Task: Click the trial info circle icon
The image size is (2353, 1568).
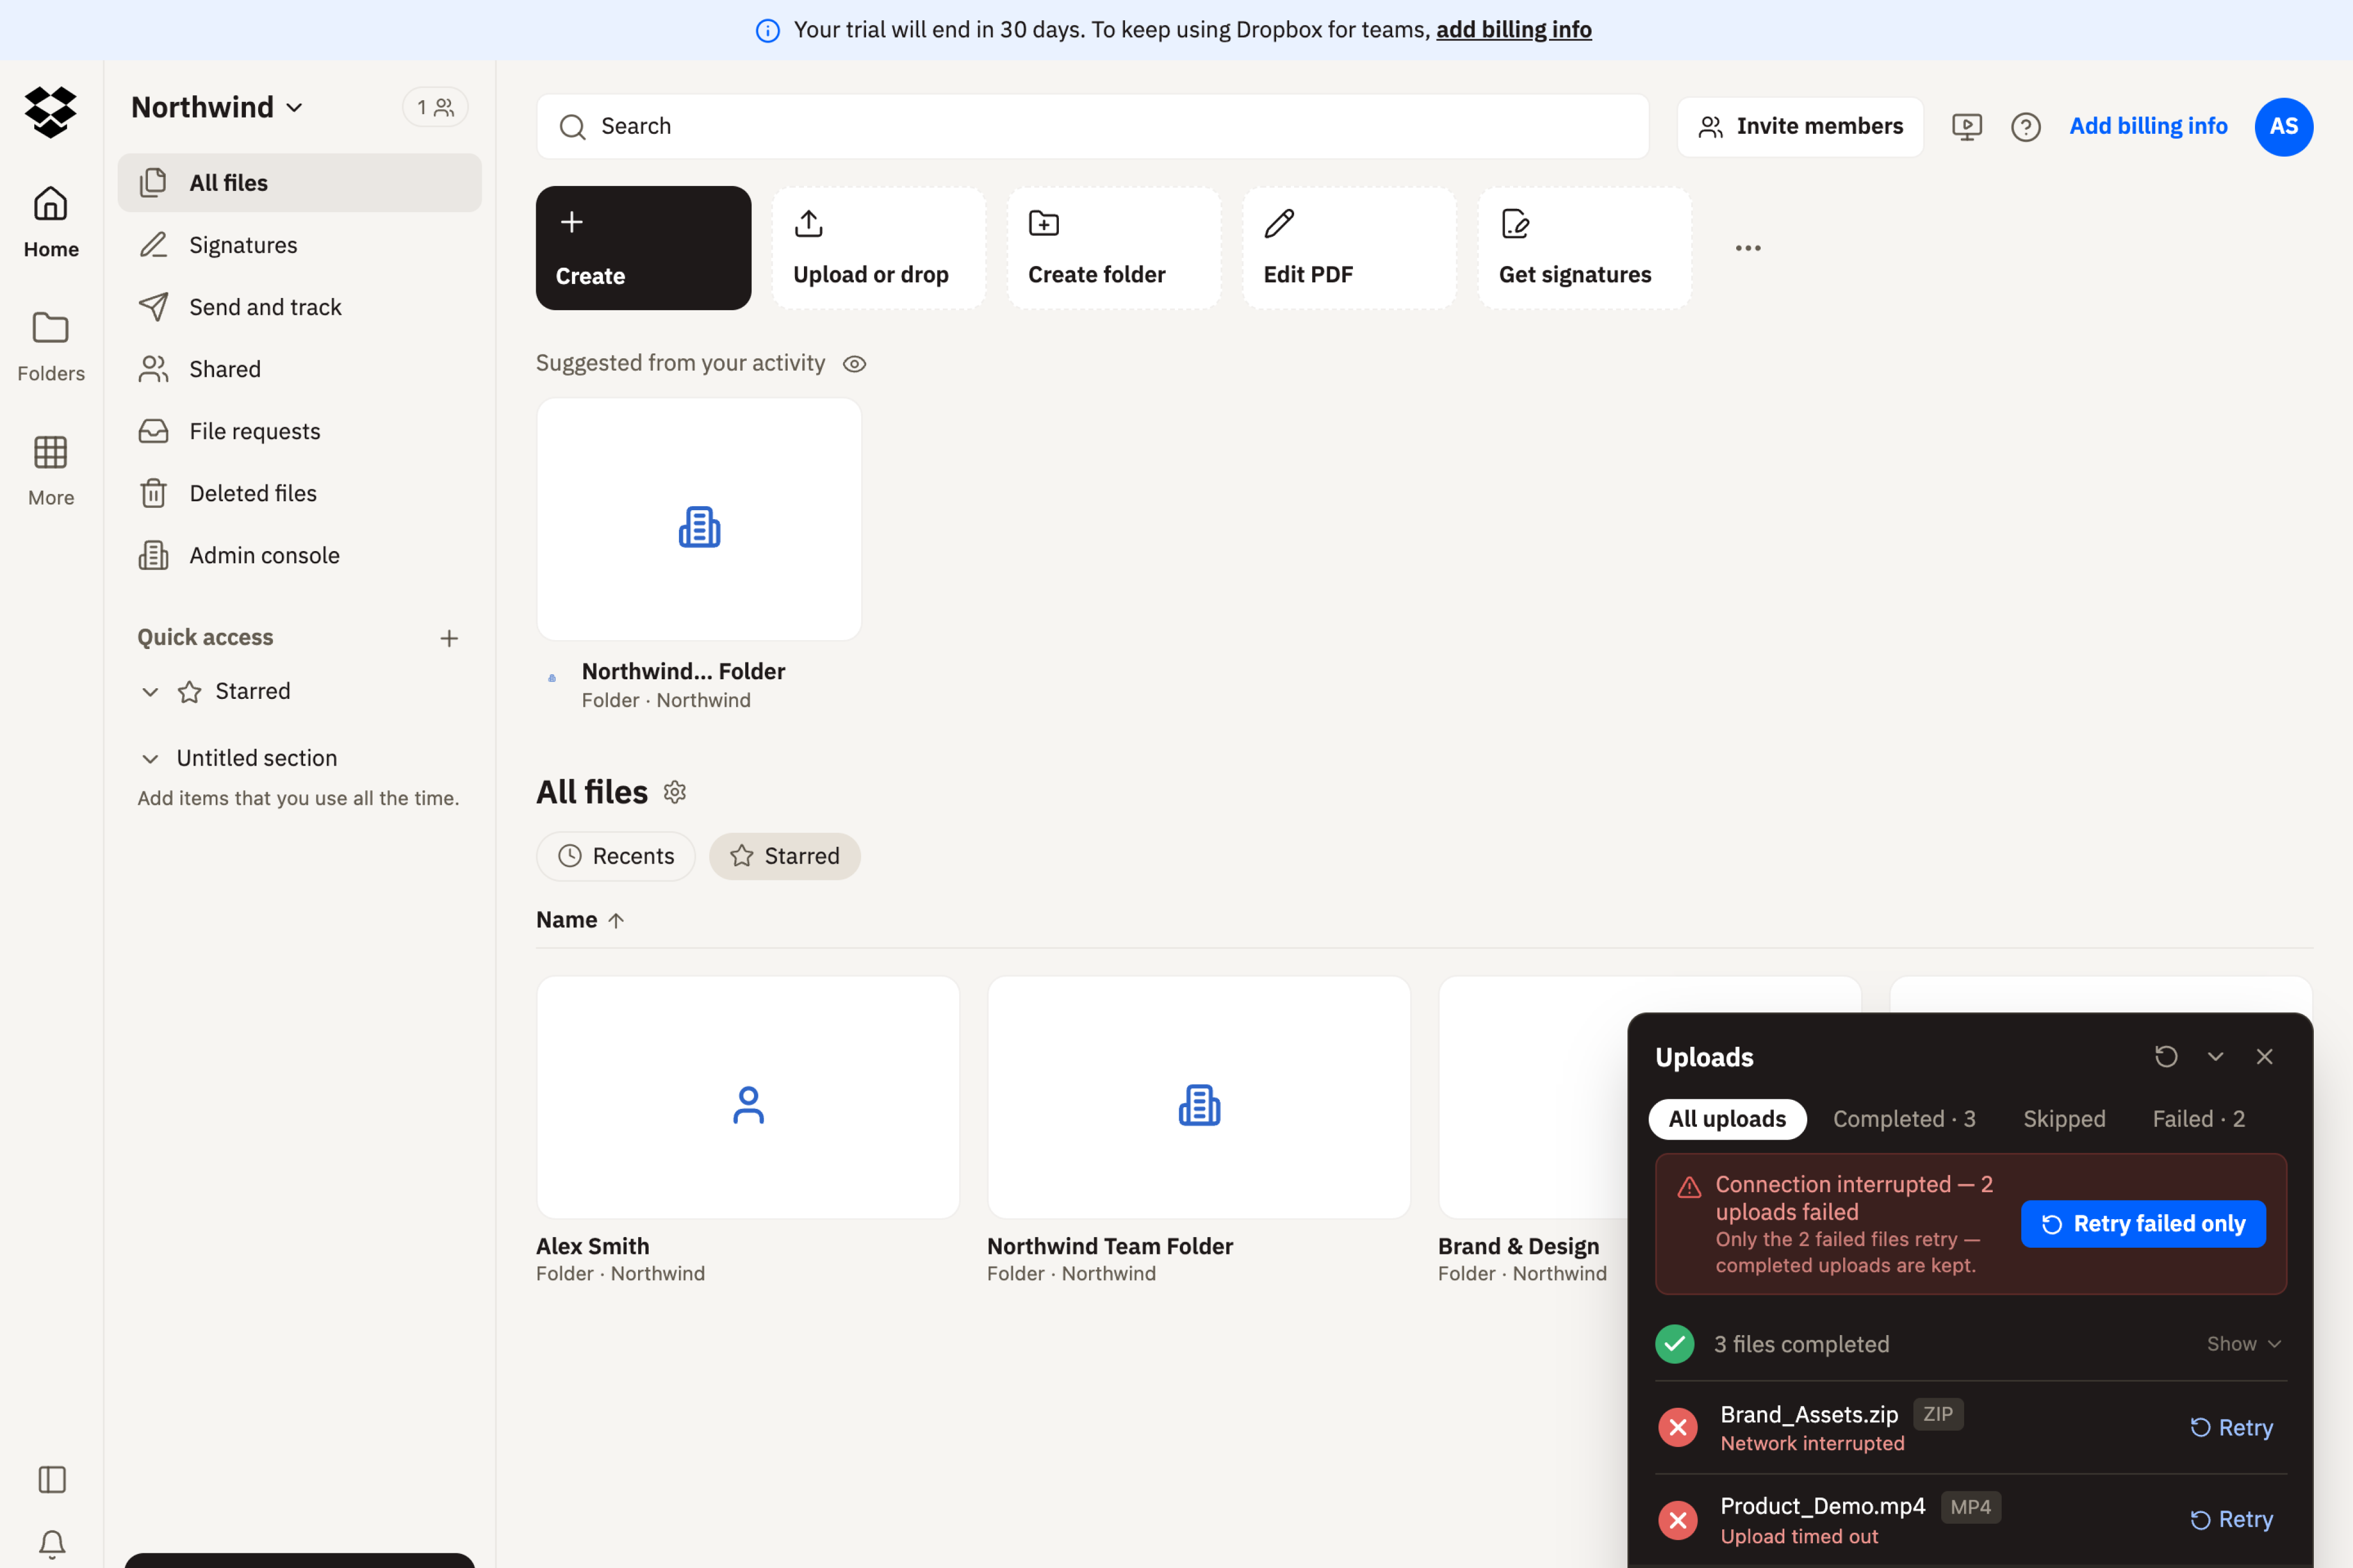Action: 768,31
